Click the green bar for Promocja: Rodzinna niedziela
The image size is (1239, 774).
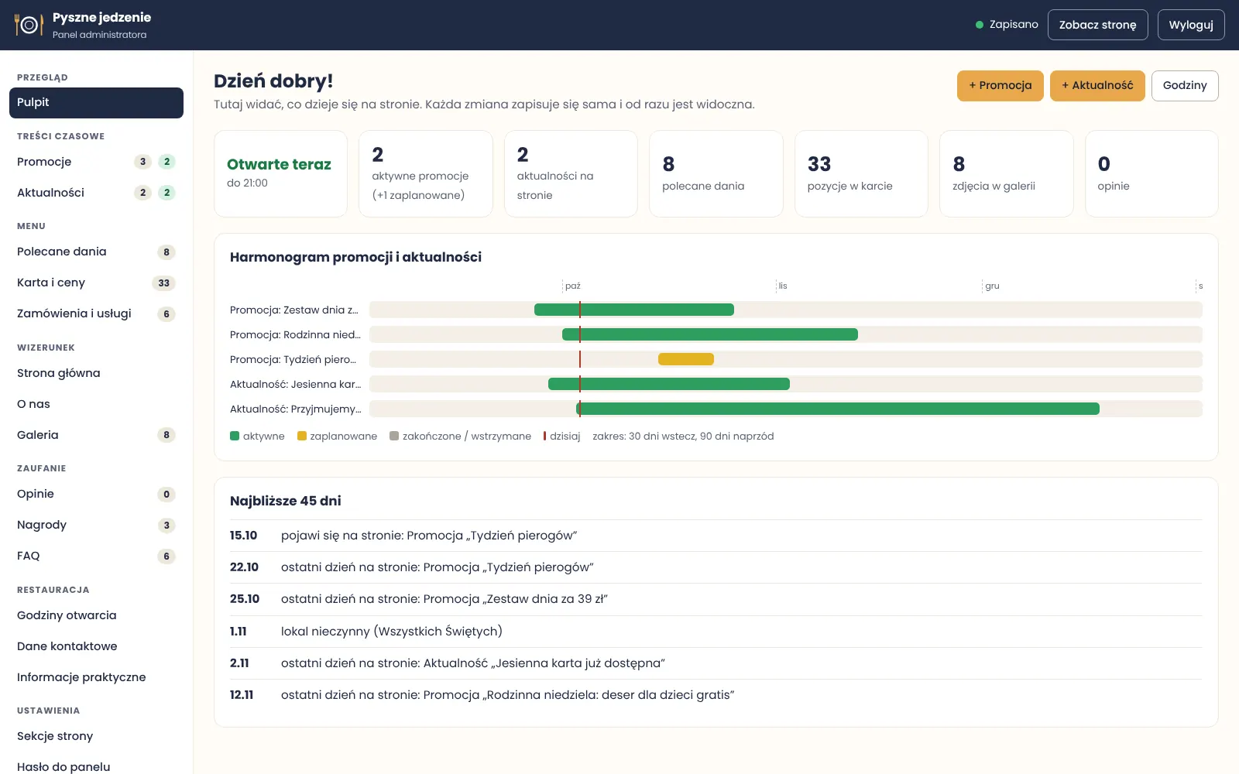(x=710, y=334)
